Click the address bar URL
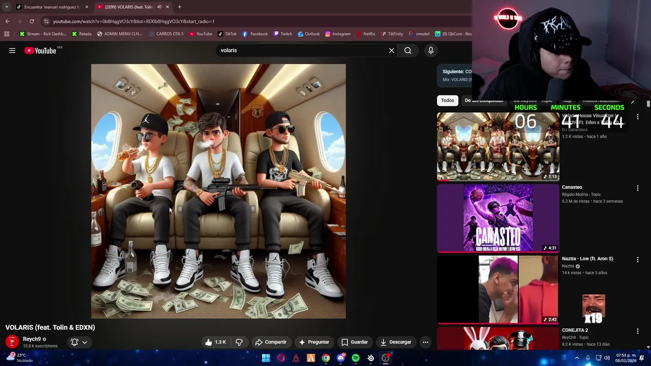Viewport: 651px width, 366px height. tap(134, 21)
